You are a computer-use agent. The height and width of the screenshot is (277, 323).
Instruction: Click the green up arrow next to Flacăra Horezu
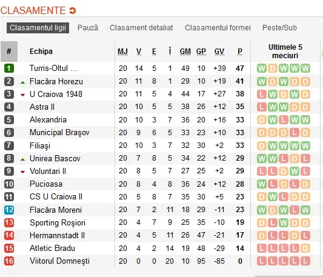click(x=22, y=82)
